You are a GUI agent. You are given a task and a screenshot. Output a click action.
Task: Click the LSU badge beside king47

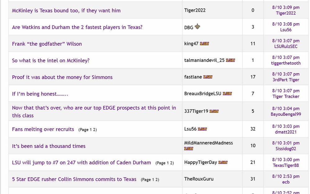tap(204, 44)
